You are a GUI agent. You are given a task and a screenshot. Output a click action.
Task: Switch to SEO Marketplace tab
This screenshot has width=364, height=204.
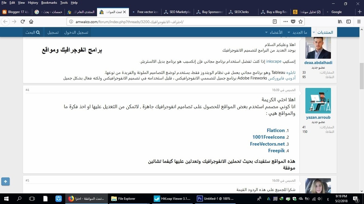tap(178, 12)
